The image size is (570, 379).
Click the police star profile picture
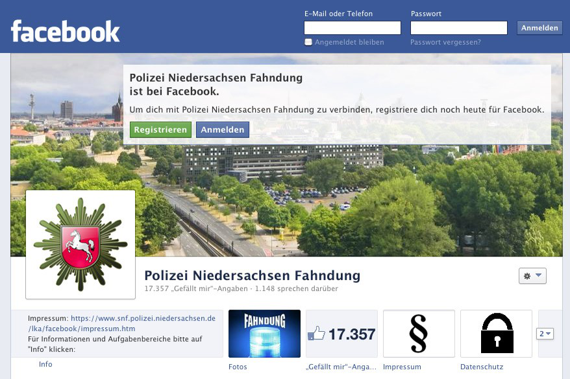tap(81, 244)
